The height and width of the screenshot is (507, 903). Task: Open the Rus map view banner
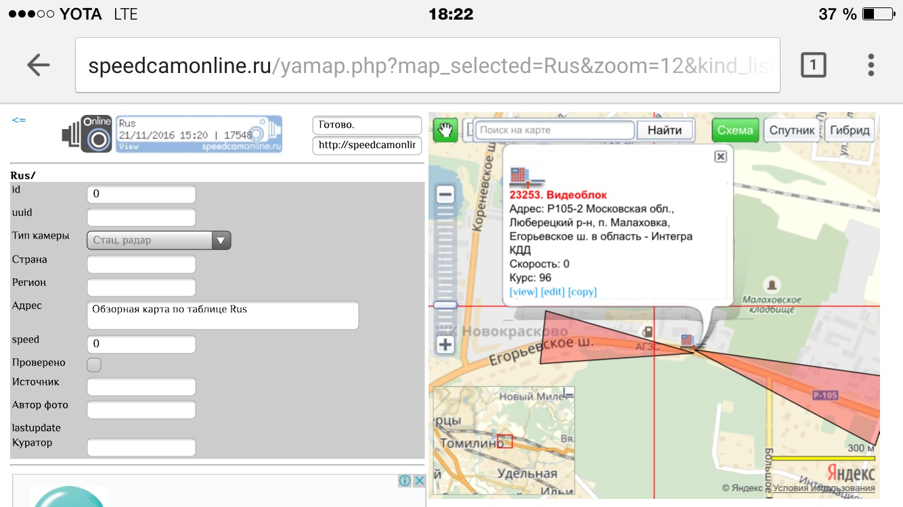199,134
